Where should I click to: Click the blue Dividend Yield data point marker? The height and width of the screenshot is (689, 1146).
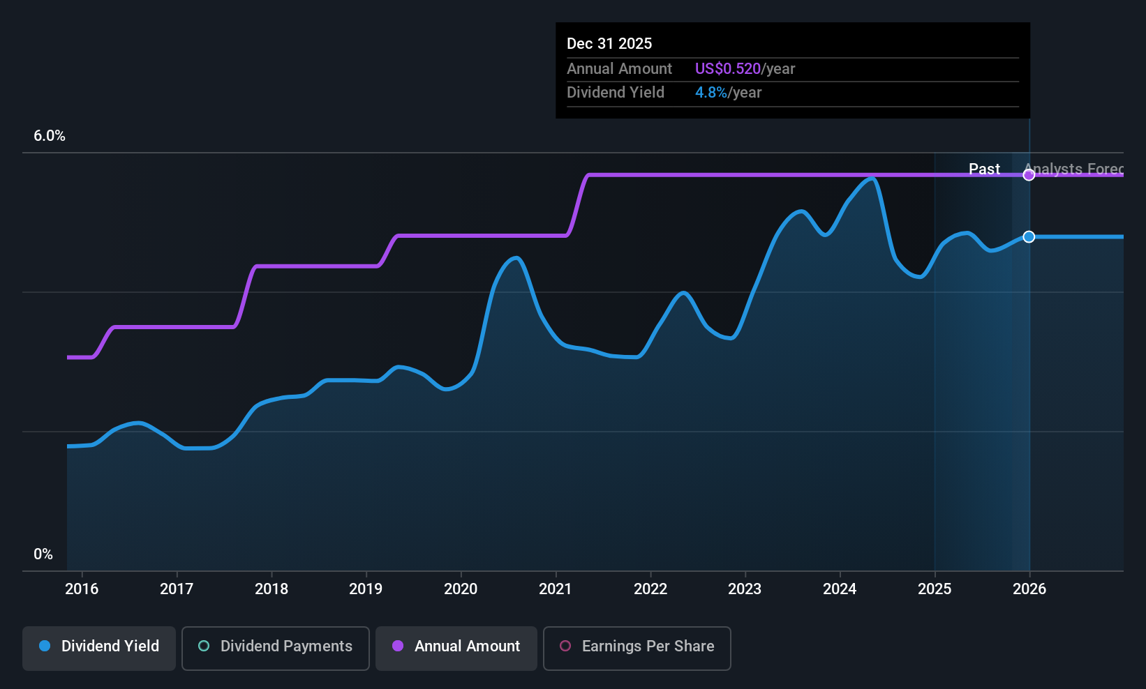tap(1029, 237)
